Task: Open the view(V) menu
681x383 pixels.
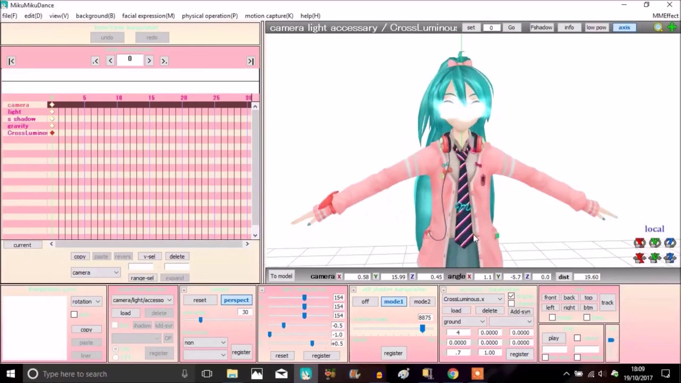Action: [x=59, y=16]
